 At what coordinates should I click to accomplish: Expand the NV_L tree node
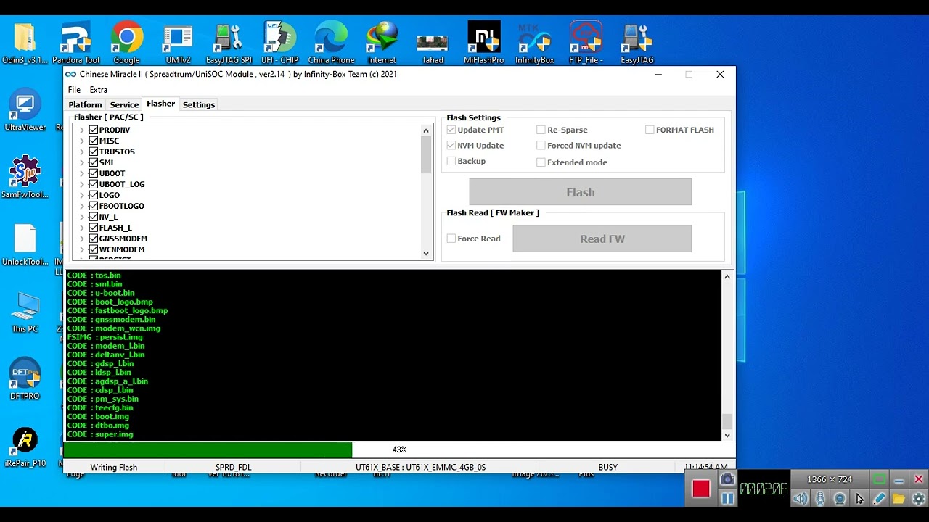(x=82, y=217)
